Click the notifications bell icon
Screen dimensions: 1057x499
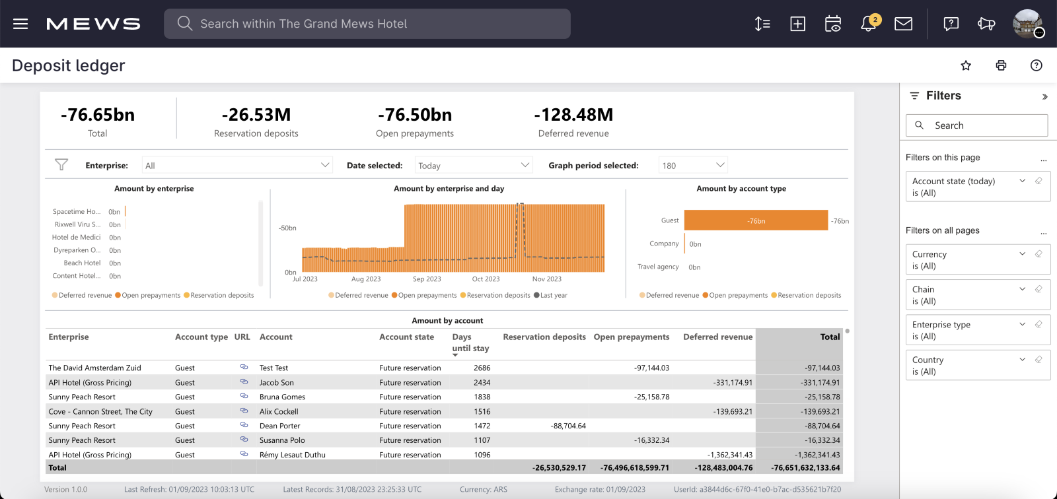(x=868, y=24)
